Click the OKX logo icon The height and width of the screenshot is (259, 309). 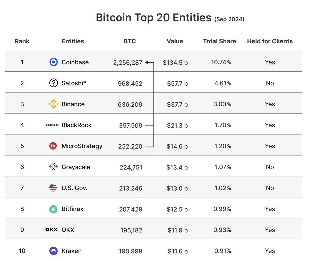51,230
